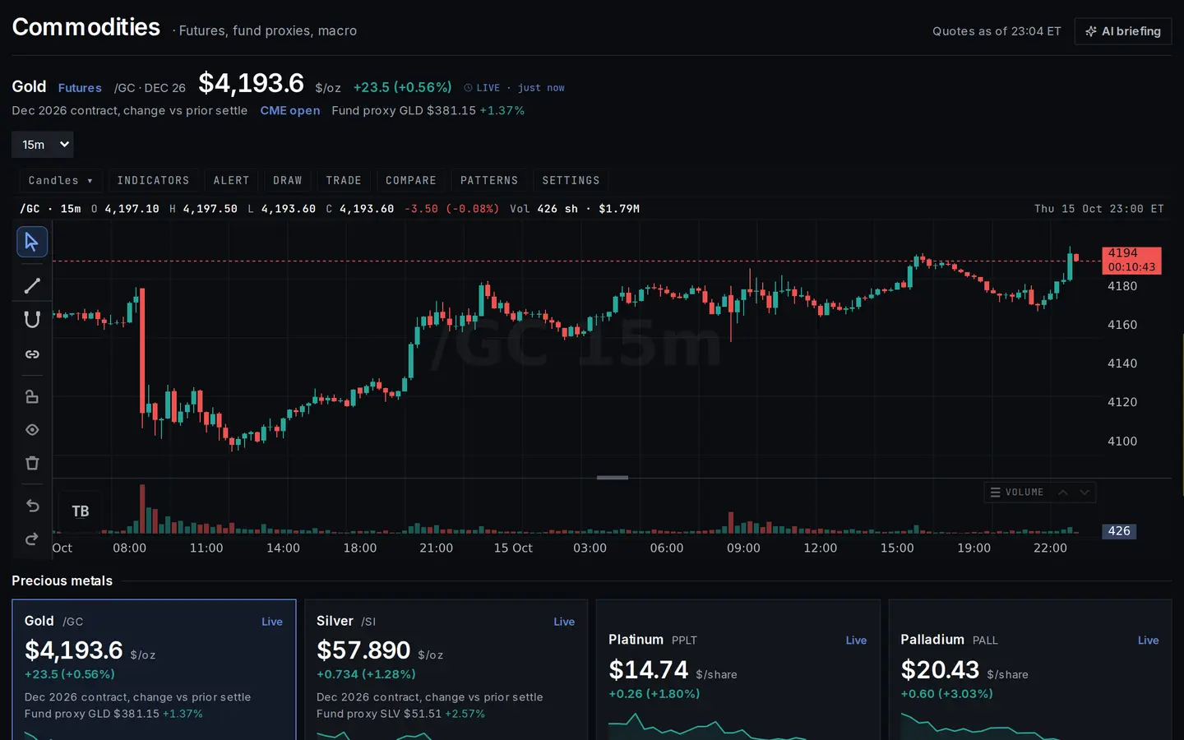Screen dimensions: 1184x740
Task: Select the Palladium PALL card
Action: click(1029, 670)
